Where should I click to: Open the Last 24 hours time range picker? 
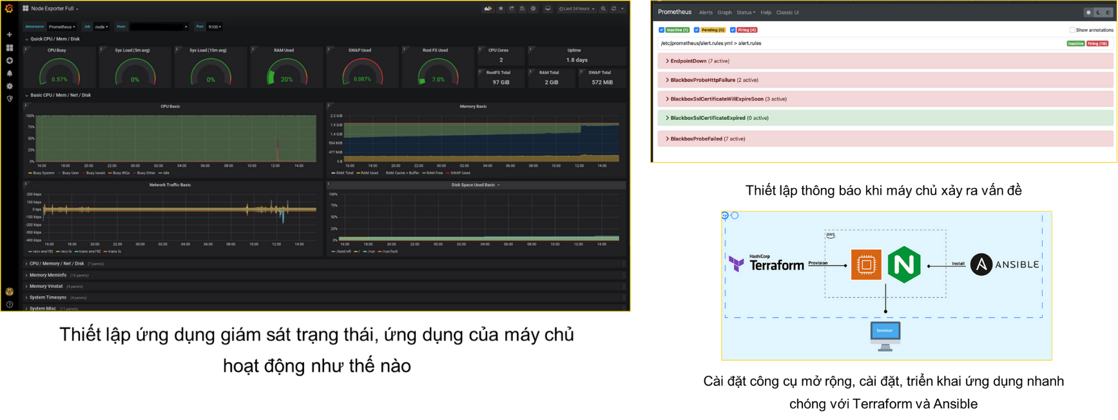point(577,9)
